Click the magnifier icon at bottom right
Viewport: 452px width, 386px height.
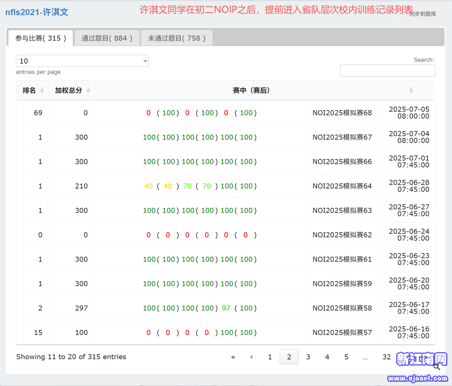437,367
